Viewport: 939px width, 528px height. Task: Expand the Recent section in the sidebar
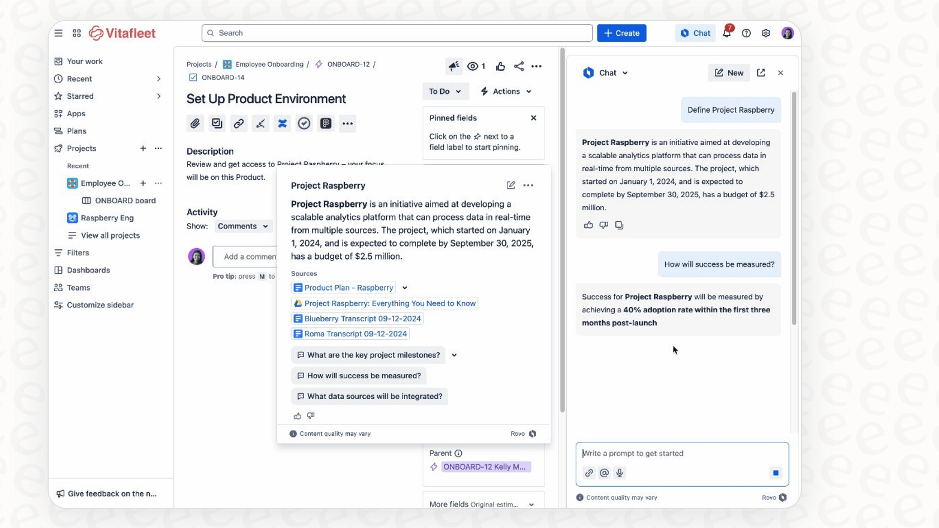159,78
